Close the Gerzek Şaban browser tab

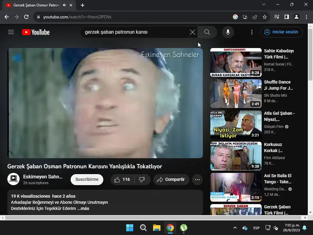pyautogui.click(x=71, y=5)
